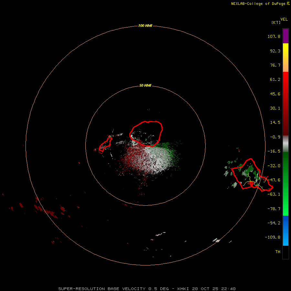Screen dimensions: 291x291
Task: Click the 30.1 velocity scale value
Action: point(275,108)
